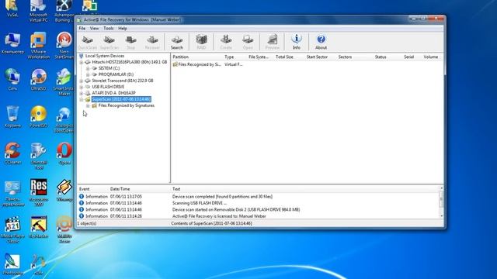Launch Nero StartSmart desktop shortcut

tap(64, 46)
